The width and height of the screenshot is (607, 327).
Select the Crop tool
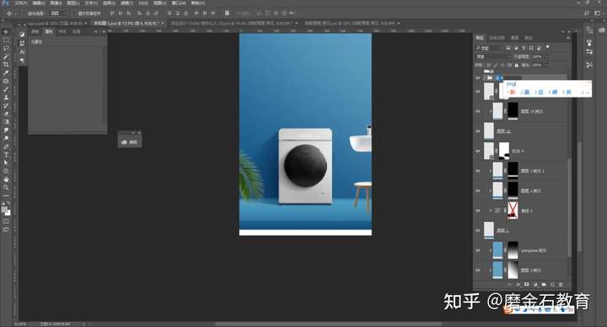(x=6, y=65)
